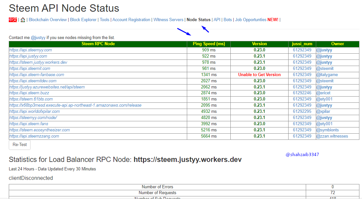Image resolution: width=362 pixels, height=199 pixels.
Task: Open the Block Explorer link
Action: pyautogui.click(x=83, y=20)
